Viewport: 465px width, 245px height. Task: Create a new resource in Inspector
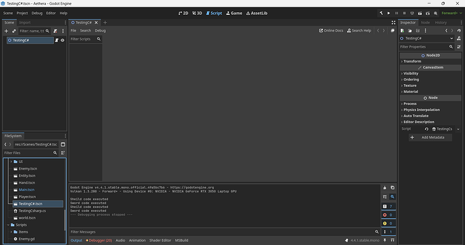pyautogui.click(x=402, y=30)
